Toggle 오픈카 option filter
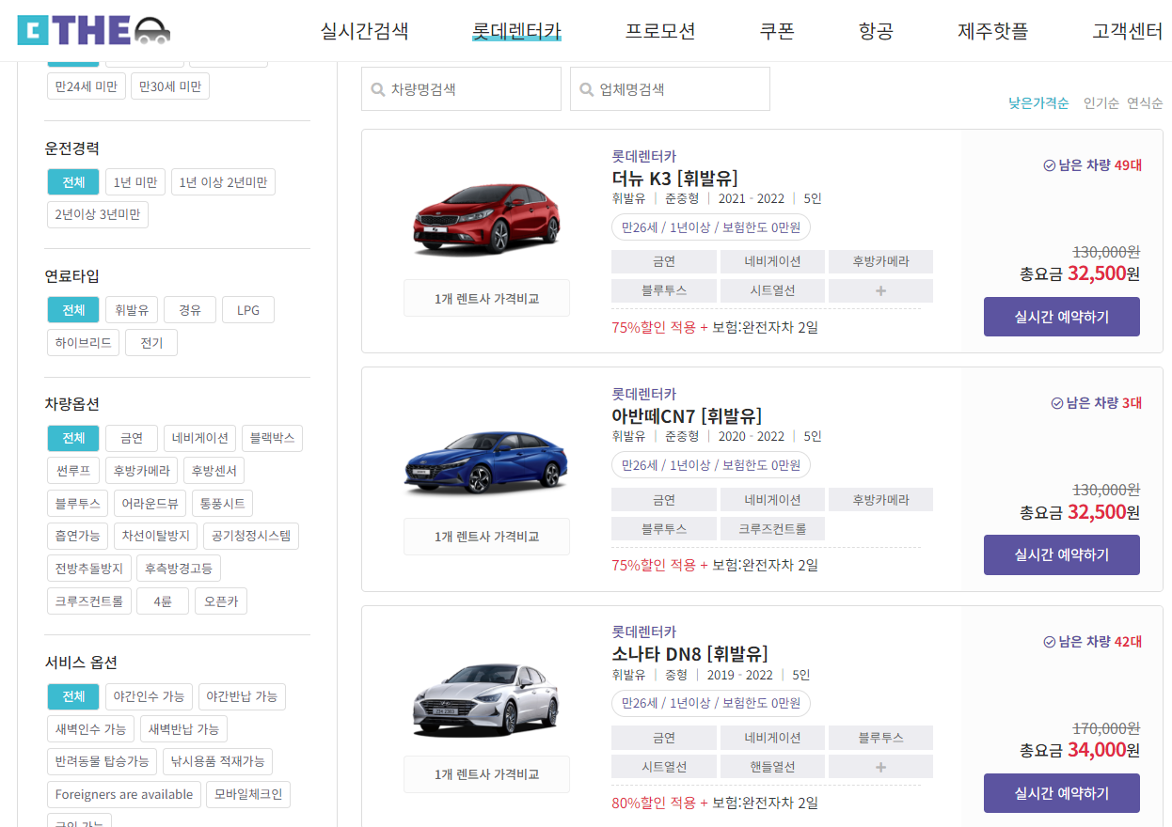The width and height of the screenshot is (1172, 827). tap(221, 601)
